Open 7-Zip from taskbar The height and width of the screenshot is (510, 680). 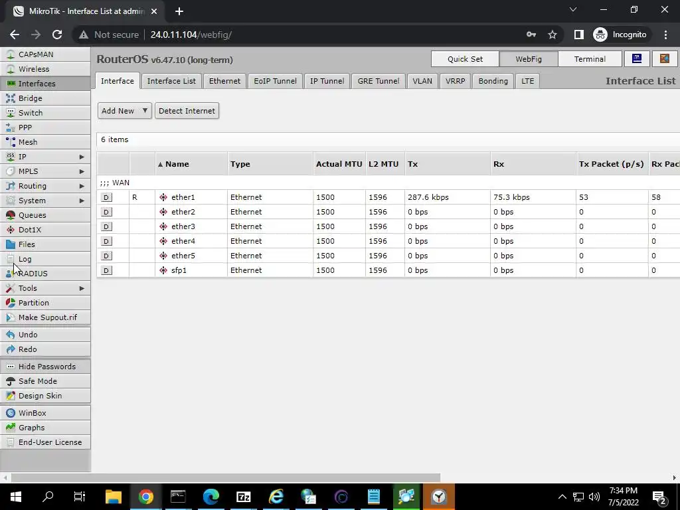[x=244, y=497]
